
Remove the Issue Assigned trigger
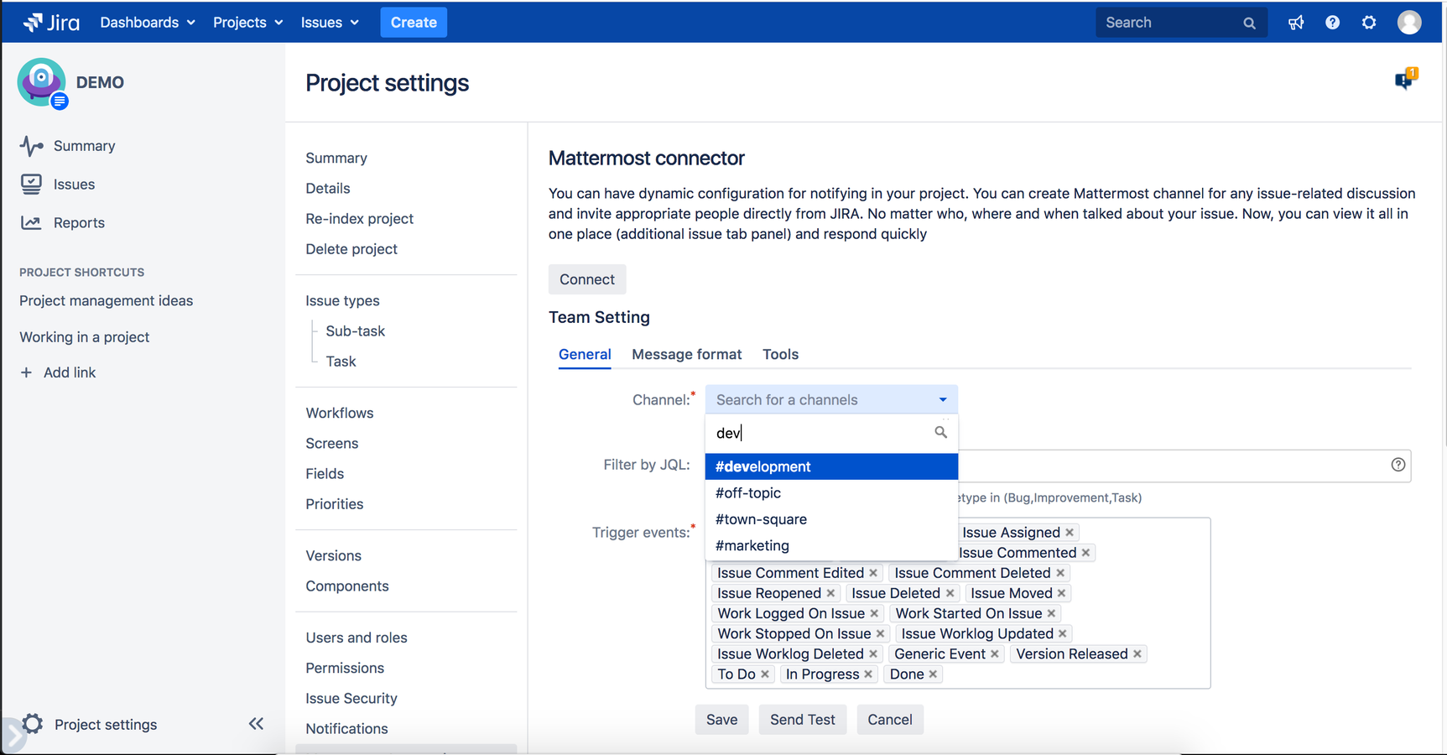(x=1070, y=533)
